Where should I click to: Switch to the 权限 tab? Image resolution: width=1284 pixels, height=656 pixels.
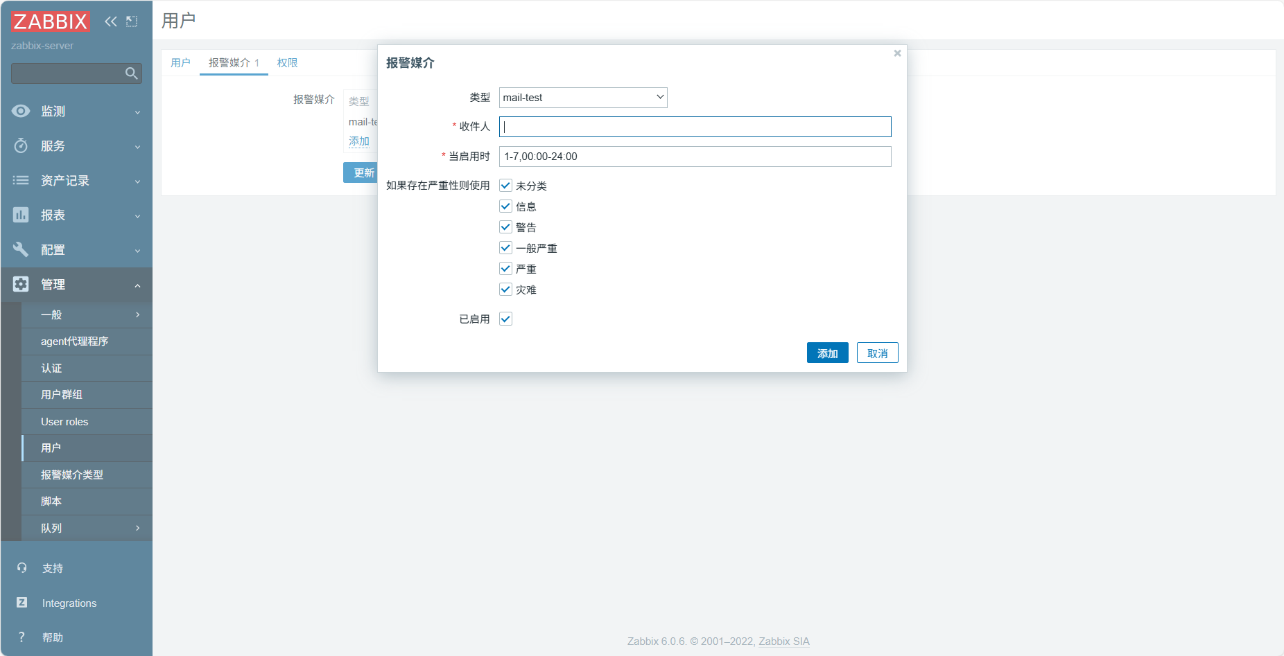click(287, 62)
